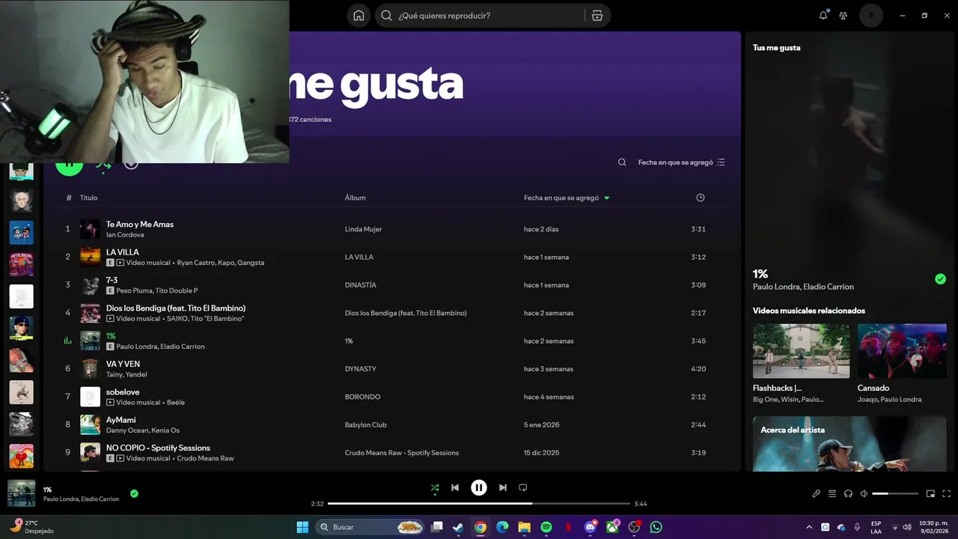Image resolution: width=958 pixels, height=539 pixels.
Task: Open album link Linda Mujer
Action: (363, 229)
